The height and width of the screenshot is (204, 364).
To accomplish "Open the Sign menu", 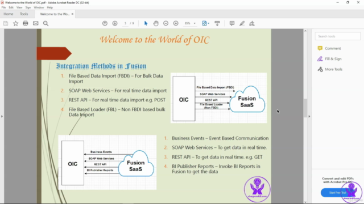I will point(28,7).
